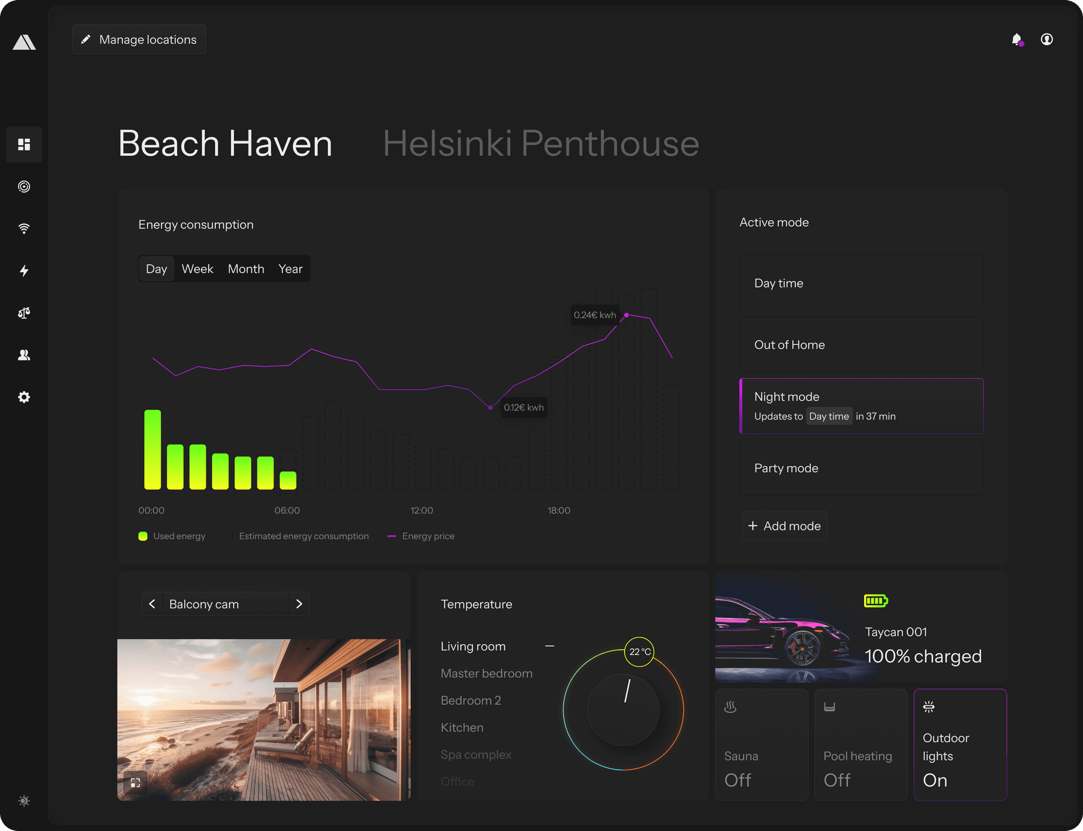The image size is (1083, 831).
Task: Select the WiFi/connectivity icon
Action: pyautogui.click(x=24, y=229)
